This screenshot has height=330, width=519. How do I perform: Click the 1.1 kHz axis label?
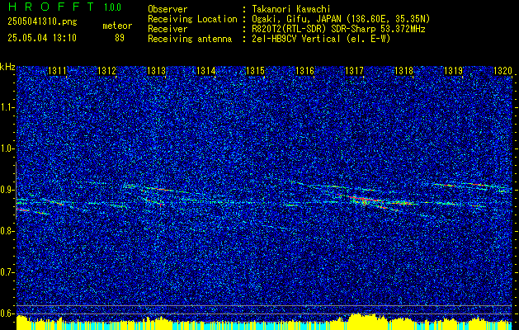[7, 107]
